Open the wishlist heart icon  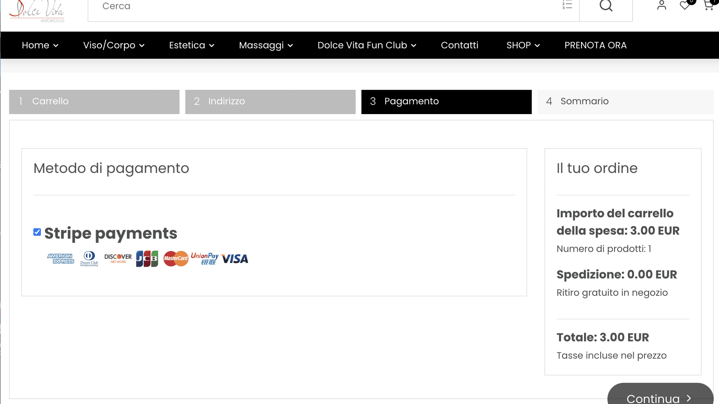pyautogui.click(x=685, y=5)
